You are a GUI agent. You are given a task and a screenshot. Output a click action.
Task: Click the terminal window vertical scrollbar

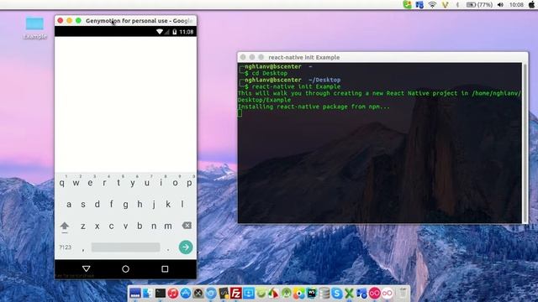[x=525, y=143]
